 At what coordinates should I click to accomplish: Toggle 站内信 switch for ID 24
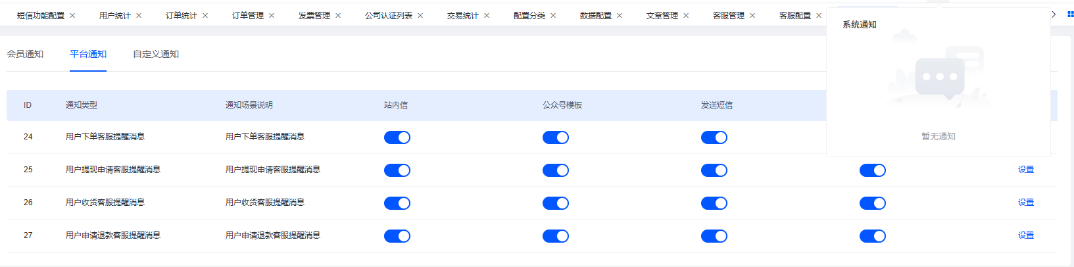click(x=397, y=137)
